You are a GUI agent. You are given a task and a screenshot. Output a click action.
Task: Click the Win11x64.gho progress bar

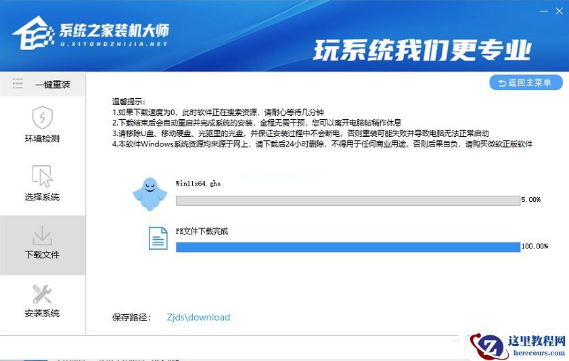tap(348, 200)
